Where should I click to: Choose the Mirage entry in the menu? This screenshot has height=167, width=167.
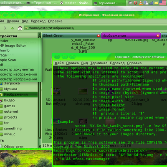coord(3,55)
